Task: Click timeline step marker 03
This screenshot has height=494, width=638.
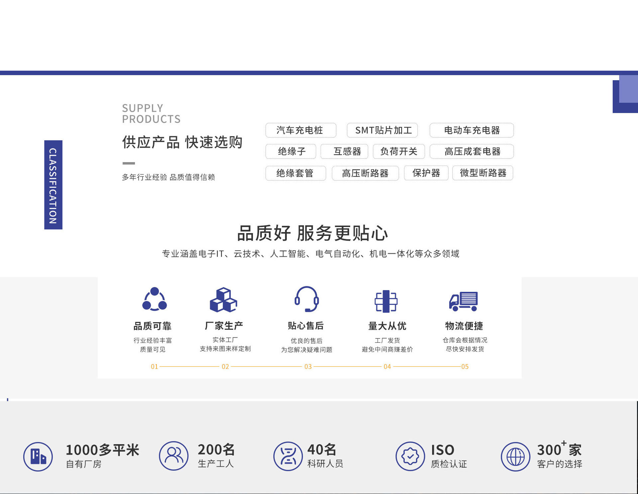Action: coord(308,367)
